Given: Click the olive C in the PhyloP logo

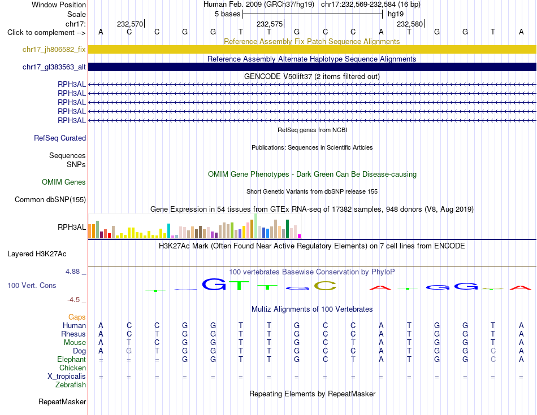Looking at the screenshot, I should [x=326, y=285].
